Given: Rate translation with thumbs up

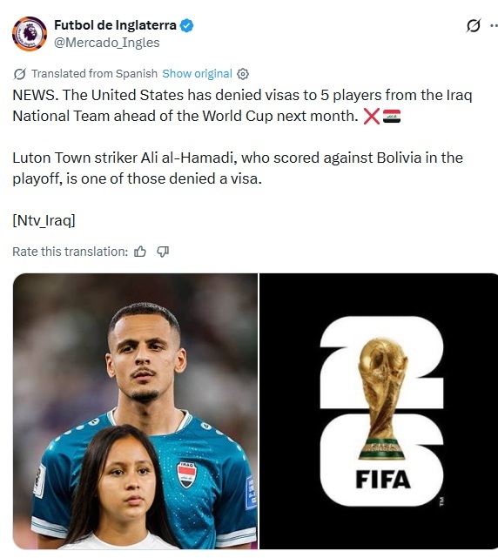Looking at the screenshot, I should point(140,252).
